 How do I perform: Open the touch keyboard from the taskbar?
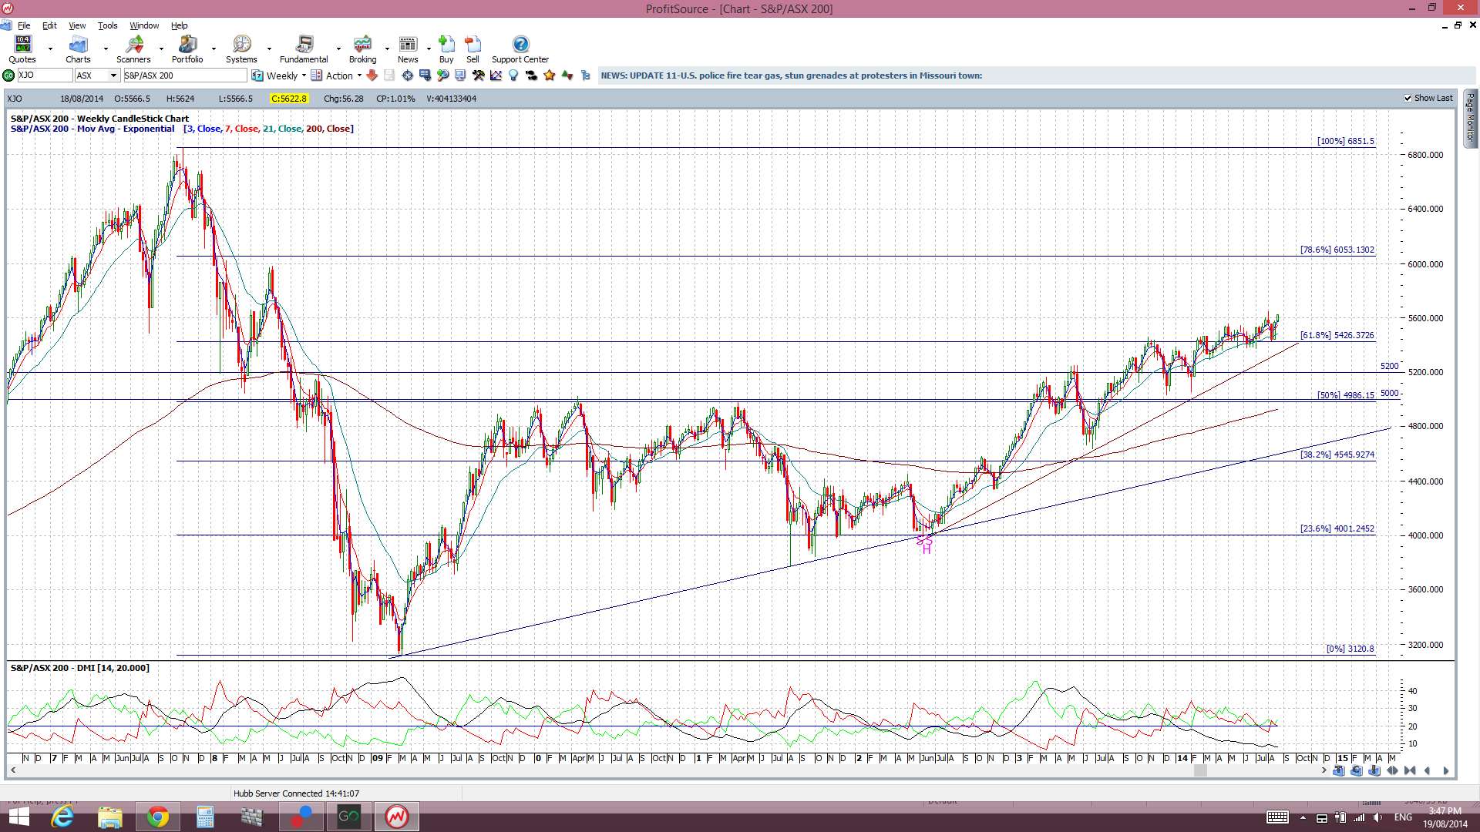[x=1277, y=817]
